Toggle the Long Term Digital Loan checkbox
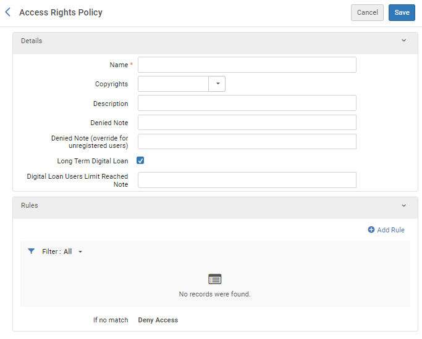 coord(140,161)
